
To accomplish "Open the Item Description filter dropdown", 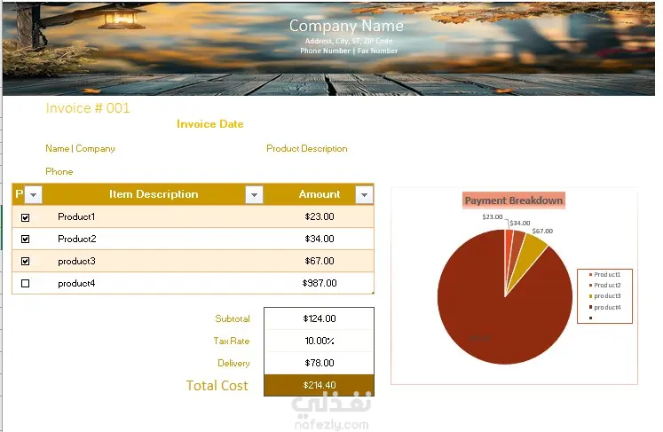I will 254,195.
